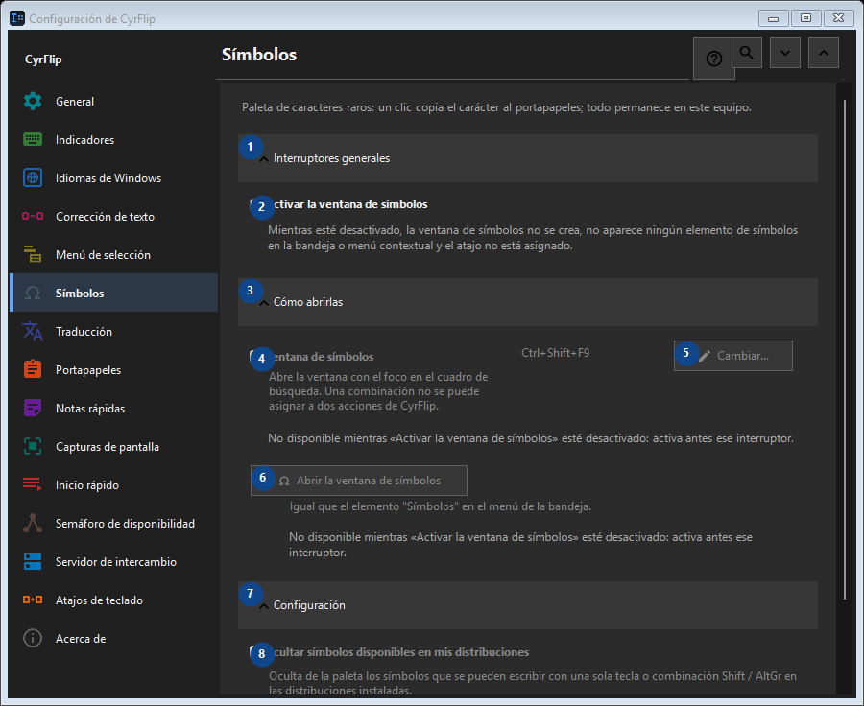The image size is (864, 706).
Task: Switch to Servidor de intercambio section
Action: click(x=113, y=562)
